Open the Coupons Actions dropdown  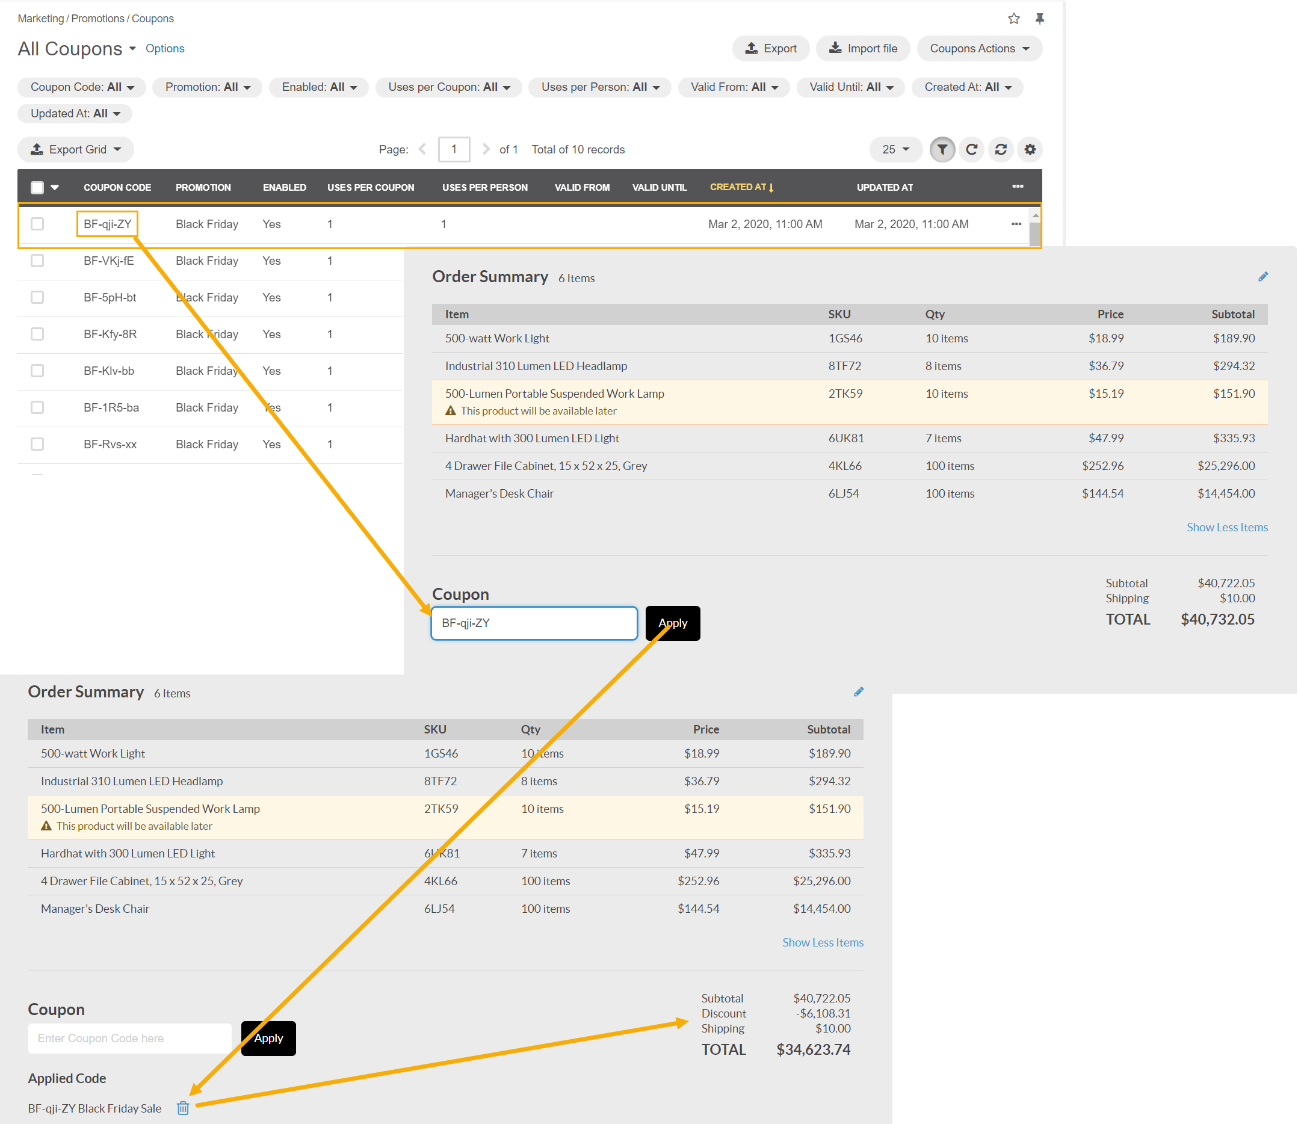978,48
